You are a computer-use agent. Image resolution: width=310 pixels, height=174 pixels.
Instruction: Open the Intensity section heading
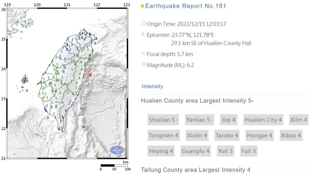(152, 86)
